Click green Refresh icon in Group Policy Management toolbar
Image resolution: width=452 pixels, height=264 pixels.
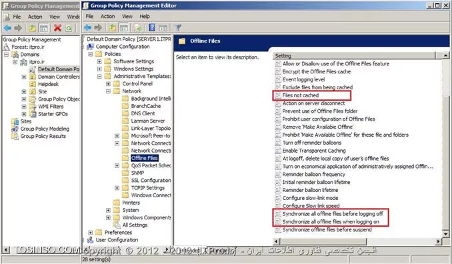tap(69, 28)
